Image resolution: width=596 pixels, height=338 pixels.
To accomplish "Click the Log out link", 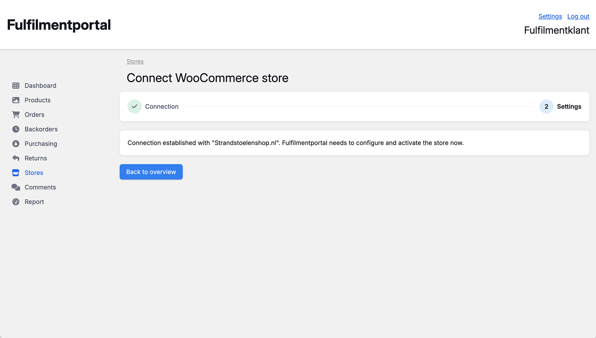I will pyautogui.click(x=578, y=16).
